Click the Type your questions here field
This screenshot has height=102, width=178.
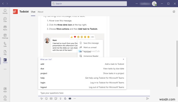click(94, 93)
